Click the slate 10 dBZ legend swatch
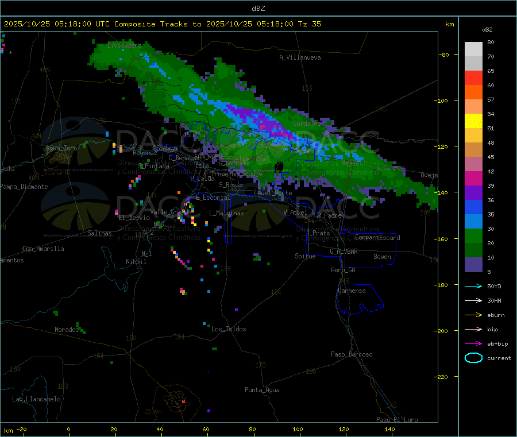 [473, 265]
